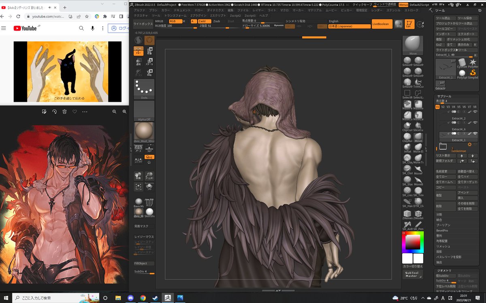Select the ZRemesherGuides brush icon
The width and height of the screenshot is (486, 303).
[407, 214]
